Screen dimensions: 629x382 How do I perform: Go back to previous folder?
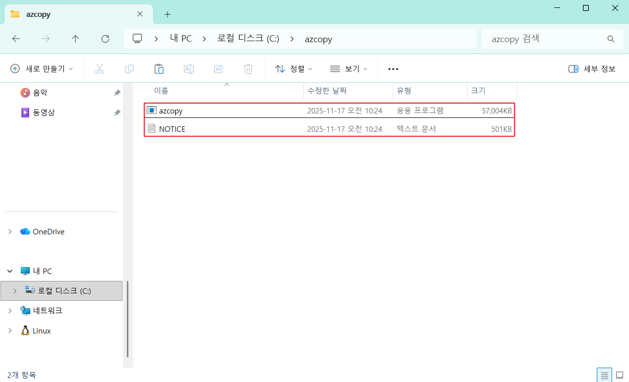coord(16,39)
